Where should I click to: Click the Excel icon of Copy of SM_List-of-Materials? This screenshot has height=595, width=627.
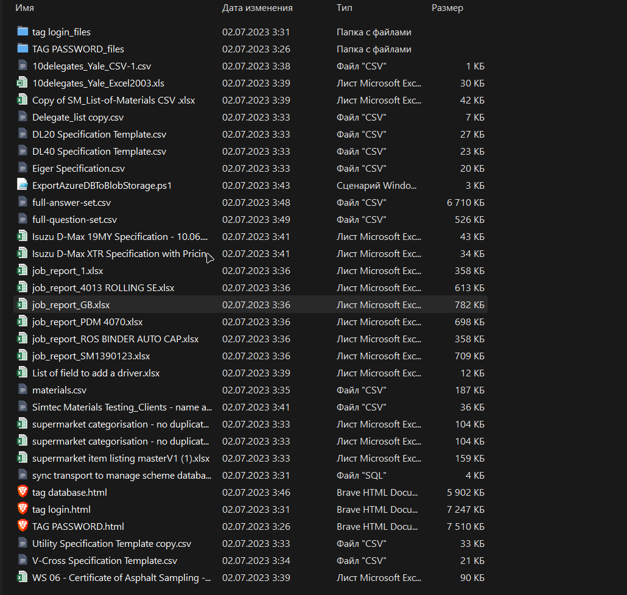click(x=23, y=100)
